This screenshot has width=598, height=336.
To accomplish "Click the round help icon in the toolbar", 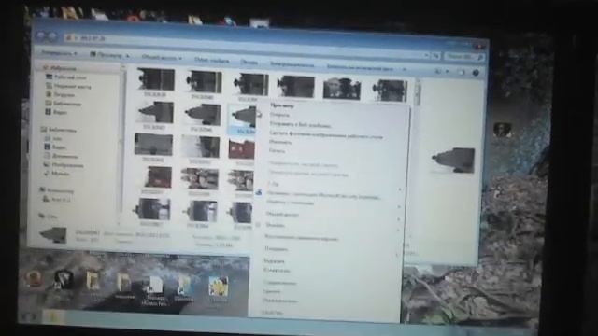I will coord(476,73).
